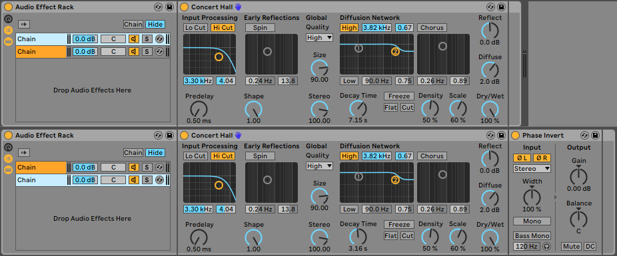
Task: Click Flat button in the 3.16 s reverb
Action: pyautogui.click(x=390, y=236)
